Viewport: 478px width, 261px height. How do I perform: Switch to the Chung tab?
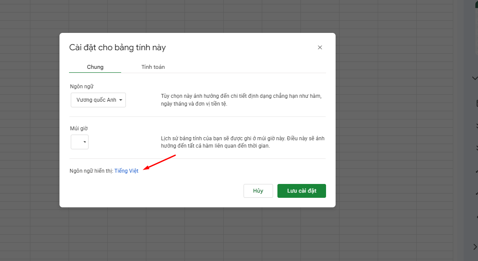click(x=95, y=67)
